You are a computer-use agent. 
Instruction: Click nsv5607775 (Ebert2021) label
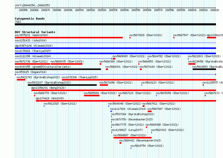(x=128, y=125)
